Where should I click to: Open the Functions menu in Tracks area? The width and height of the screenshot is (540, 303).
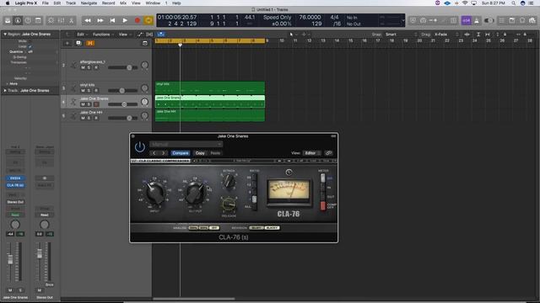tap(102, 35)
